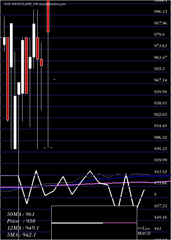Screen dimensions: 171x240
Task: Click the 50MA : 961 readout
Action: (x=21, y=214)
